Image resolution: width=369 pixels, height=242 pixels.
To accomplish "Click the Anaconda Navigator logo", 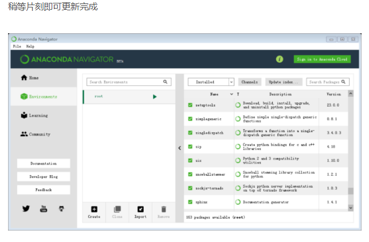I will point(67,59).
